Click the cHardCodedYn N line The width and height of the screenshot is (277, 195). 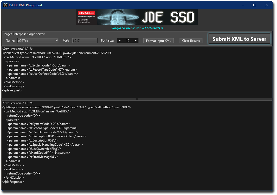(x=39, y=153)
